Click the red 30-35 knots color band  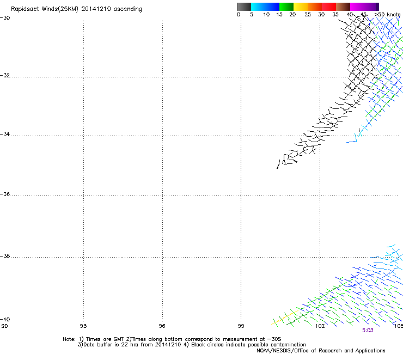pos(329,7)
